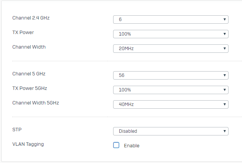Click the VLAN Tagging label text

[x=28, y=144]
